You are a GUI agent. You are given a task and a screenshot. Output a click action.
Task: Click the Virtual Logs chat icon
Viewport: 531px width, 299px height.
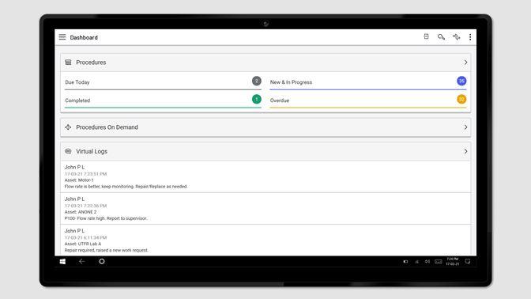pyautogui.click(x=68, y=151)
